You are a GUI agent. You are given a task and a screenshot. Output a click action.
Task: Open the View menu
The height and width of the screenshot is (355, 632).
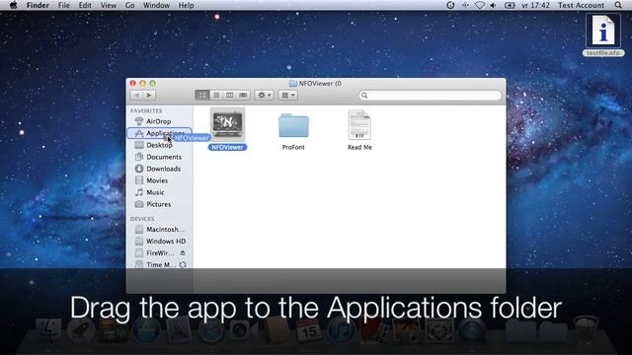(x=109, y=5)
